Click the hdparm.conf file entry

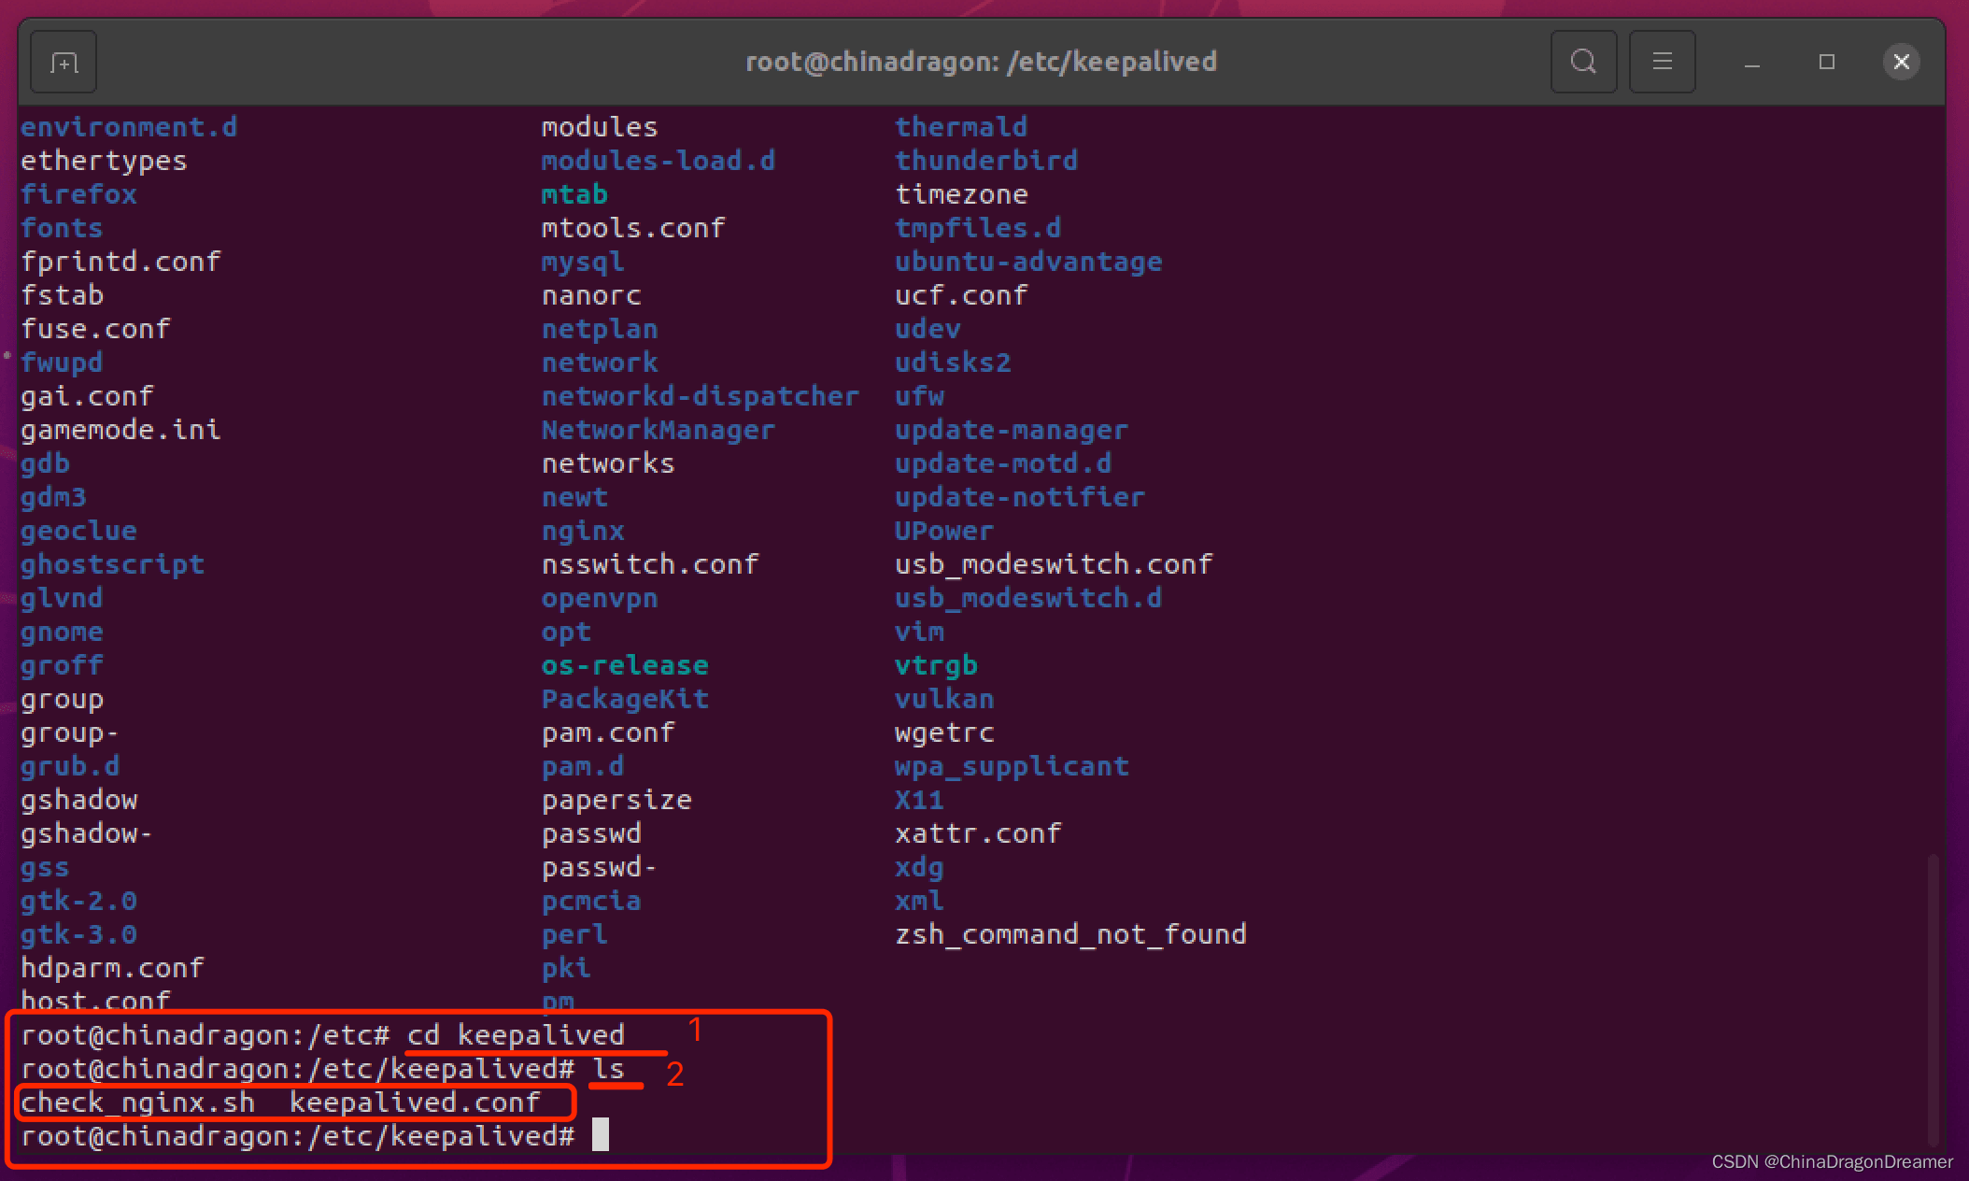(112, 968)
